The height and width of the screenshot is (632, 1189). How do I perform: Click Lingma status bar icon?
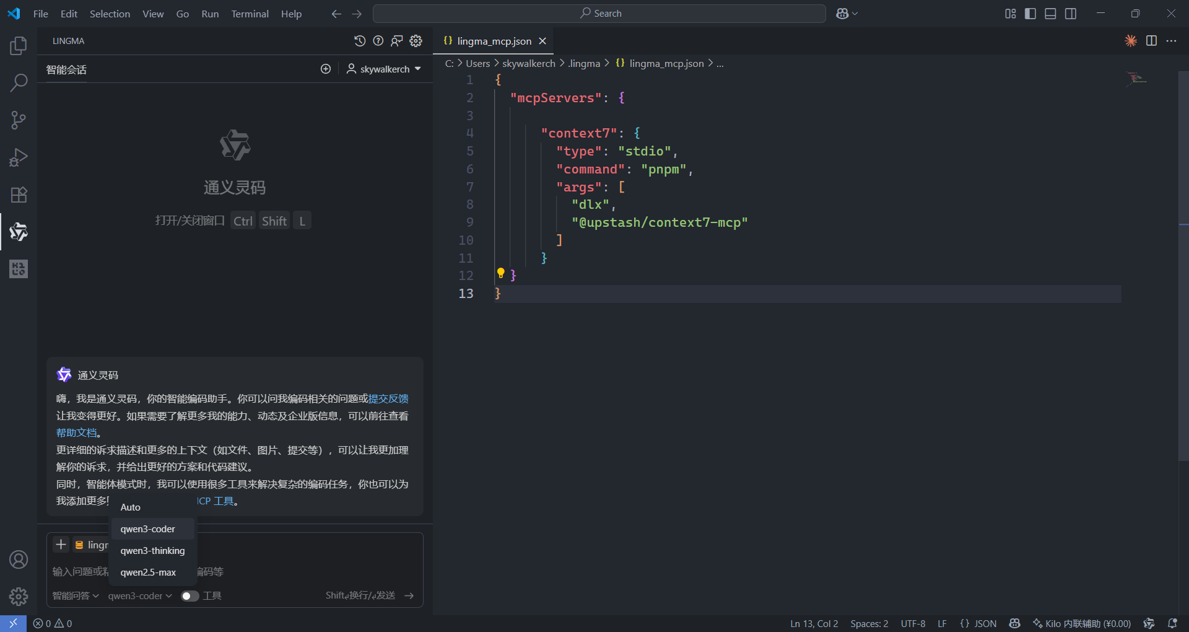[x=1149, y=623]
